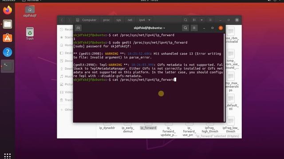Select ip_forward_update_p... file
This screenshot has width=284, height=159.
(x=169, y=131)
